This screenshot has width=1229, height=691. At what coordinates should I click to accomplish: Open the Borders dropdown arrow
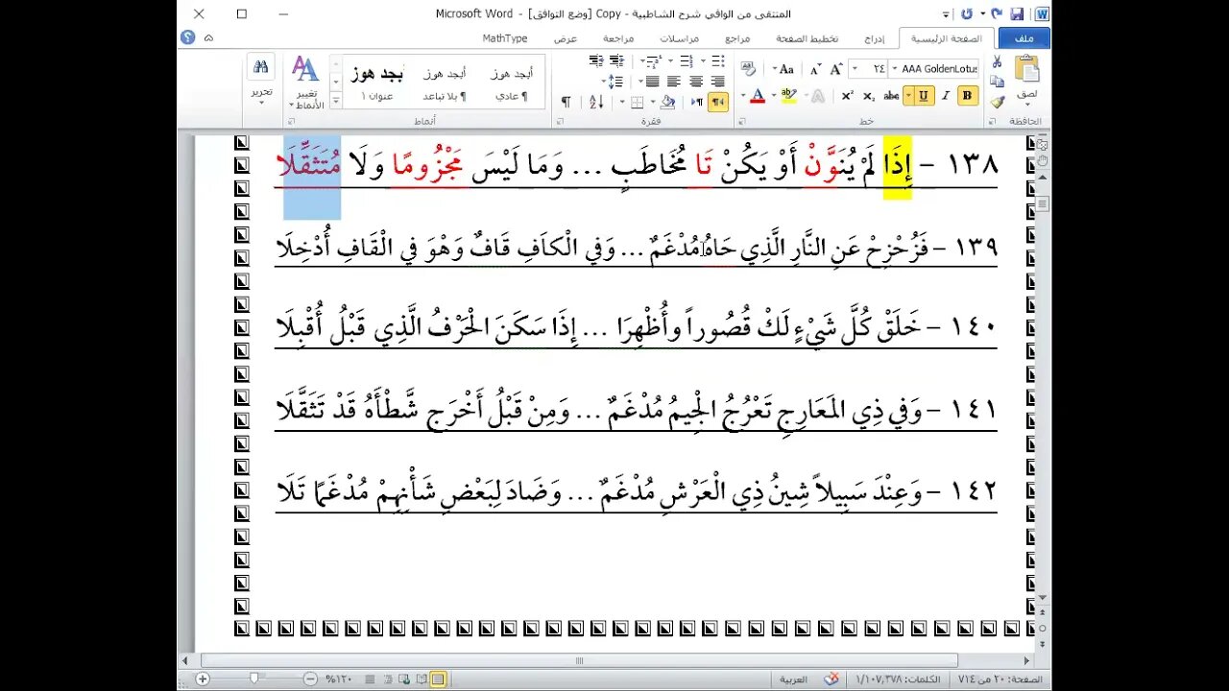click(x=622, y=102)
